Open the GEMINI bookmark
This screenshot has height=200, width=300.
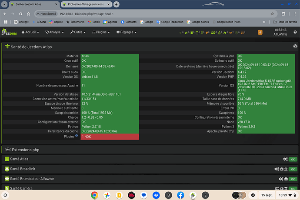pyautogui.click(x=39, y=22)
